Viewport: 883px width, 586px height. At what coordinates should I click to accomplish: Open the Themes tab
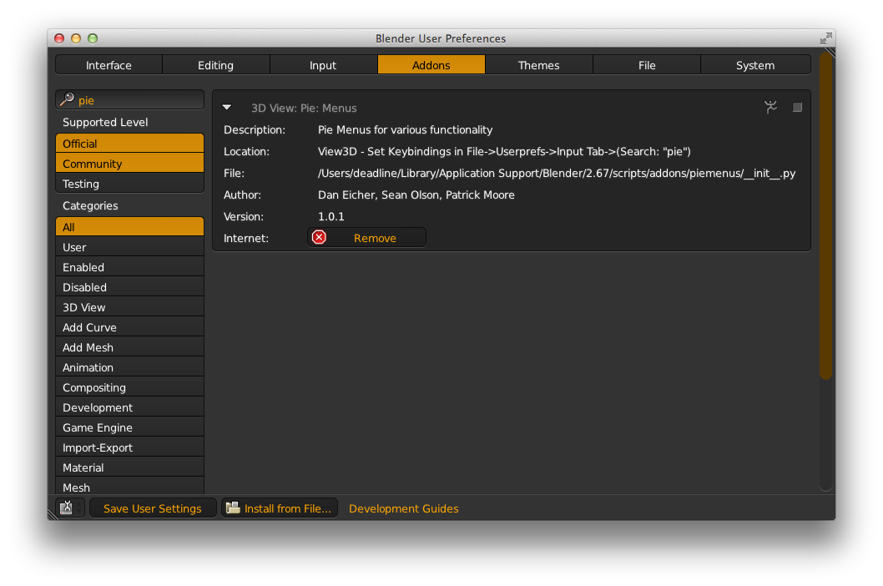[x=539, y=65]
